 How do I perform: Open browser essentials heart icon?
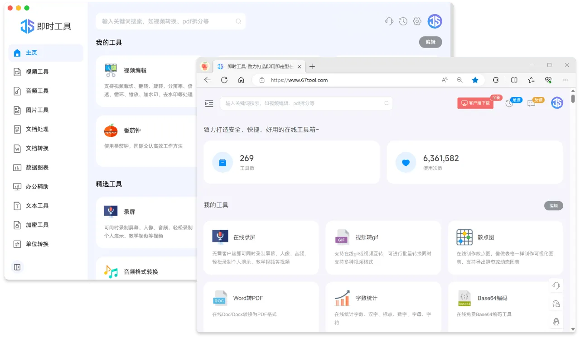coord(548,80)
